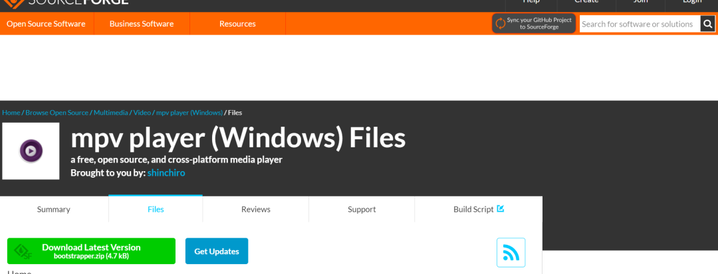
Task: Click Browse Open Source breadcrumb
Action: click(57, 113)
